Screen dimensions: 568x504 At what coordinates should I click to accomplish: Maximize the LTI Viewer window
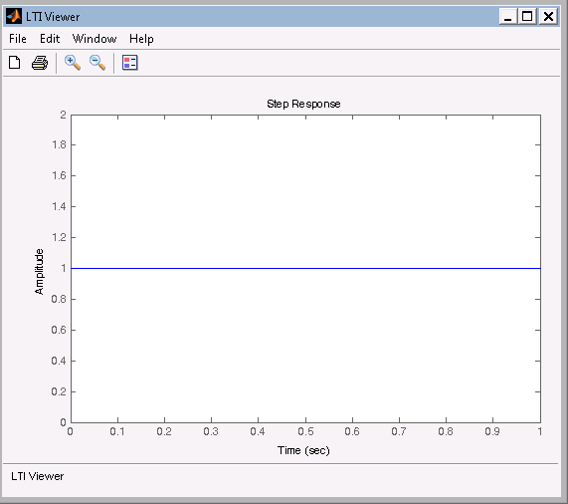[527, 16]
